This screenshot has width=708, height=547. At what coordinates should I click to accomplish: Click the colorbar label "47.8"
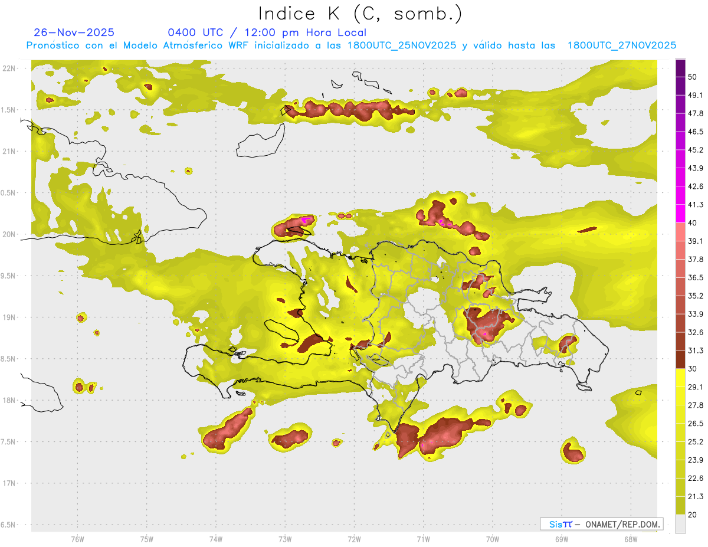point(696,113)
